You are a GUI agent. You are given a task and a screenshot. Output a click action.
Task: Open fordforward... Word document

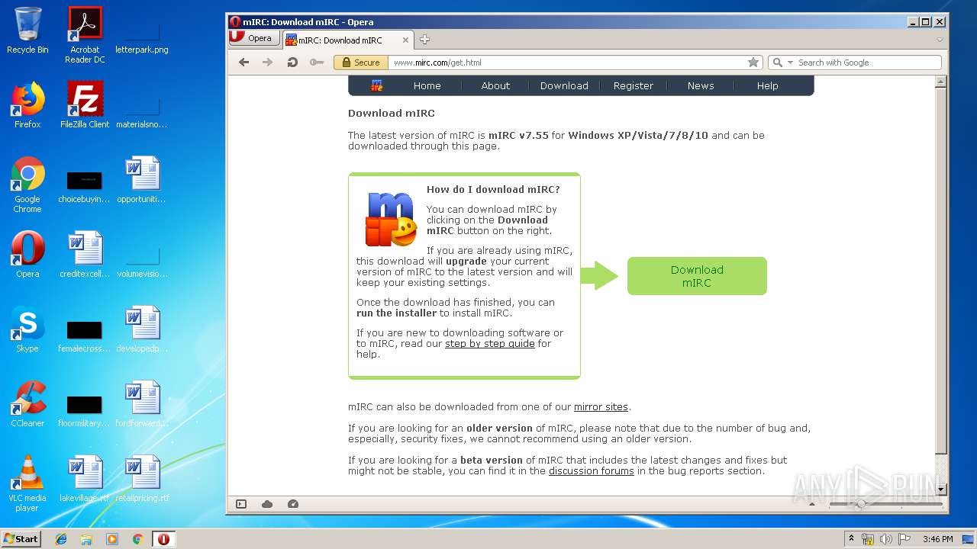pyautogui.click(x=142, y=404)
